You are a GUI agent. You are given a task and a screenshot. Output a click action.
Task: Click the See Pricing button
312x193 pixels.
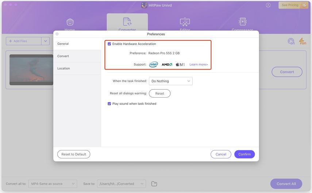point(293,5)
